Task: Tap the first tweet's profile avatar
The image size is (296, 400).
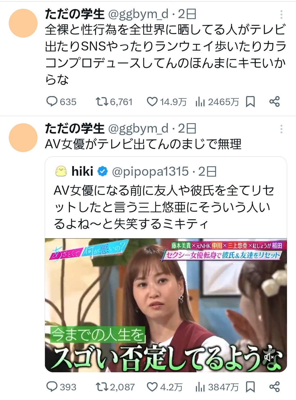Action: point(23,23)
